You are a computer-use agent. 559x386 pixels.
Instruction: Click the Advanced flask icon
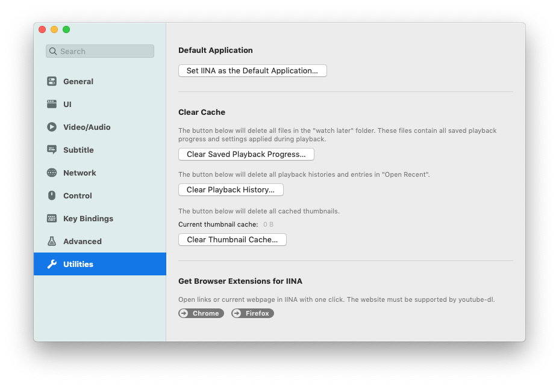(x=52, y=241)
